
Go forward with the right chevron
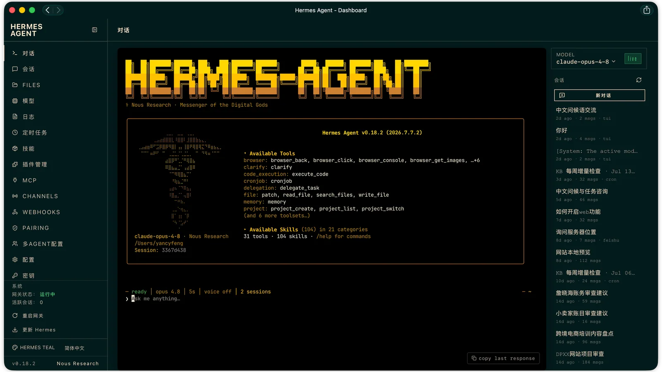point(58,10)
